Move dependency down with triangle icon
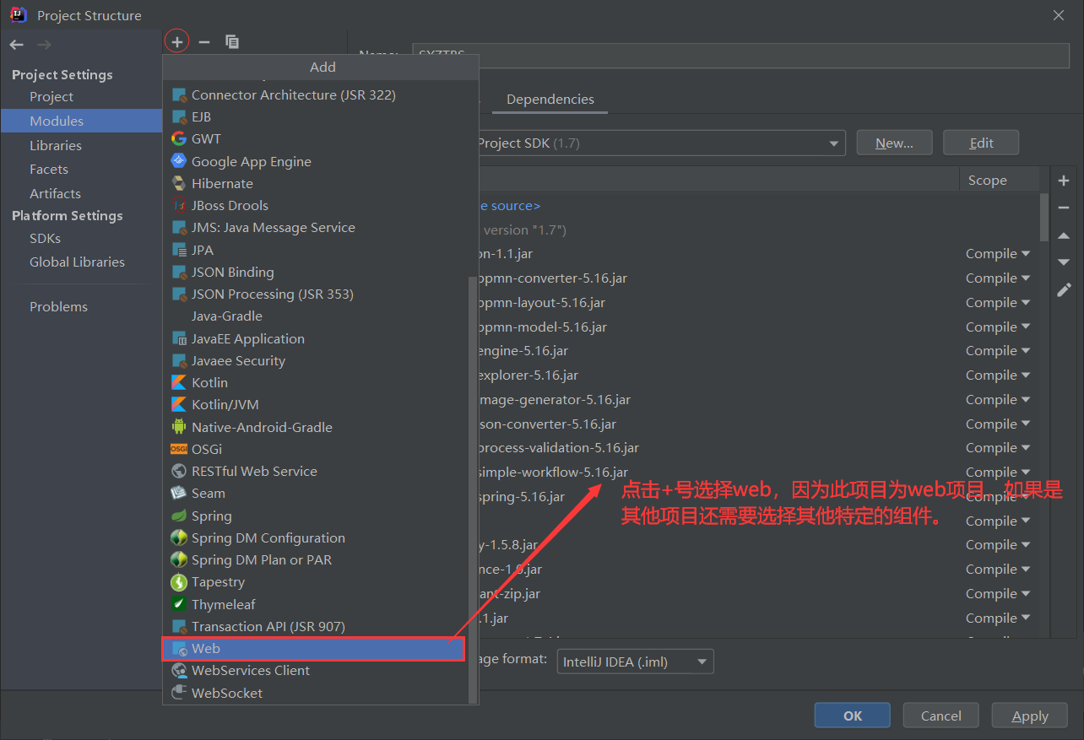1084x740 pixels. click(x=1064, y=262)
